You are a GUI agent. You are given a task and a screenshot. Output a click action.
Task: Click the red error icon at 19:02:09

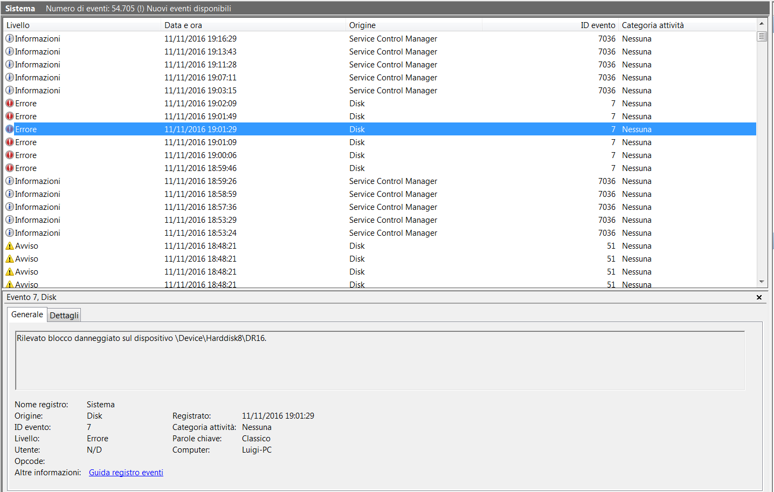10,104
